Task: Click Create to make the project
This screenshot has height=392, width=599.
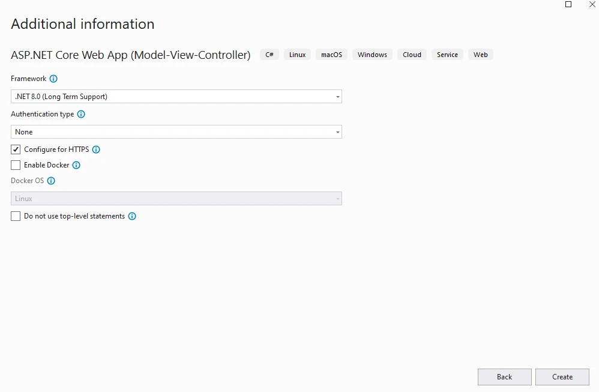Action: coord(562,377)
